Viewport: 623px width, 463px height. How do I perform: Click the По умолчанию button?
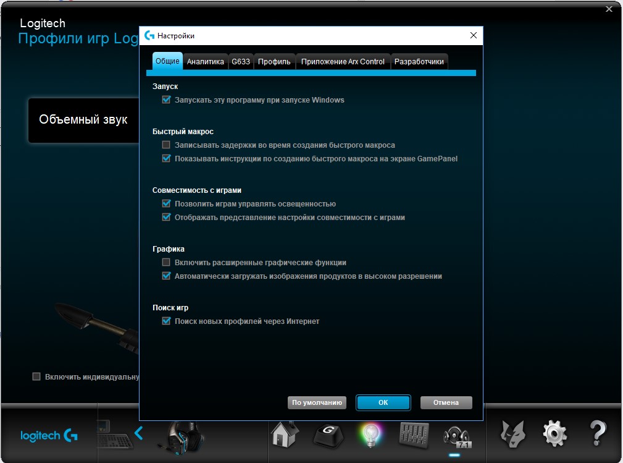click(317, 402)
